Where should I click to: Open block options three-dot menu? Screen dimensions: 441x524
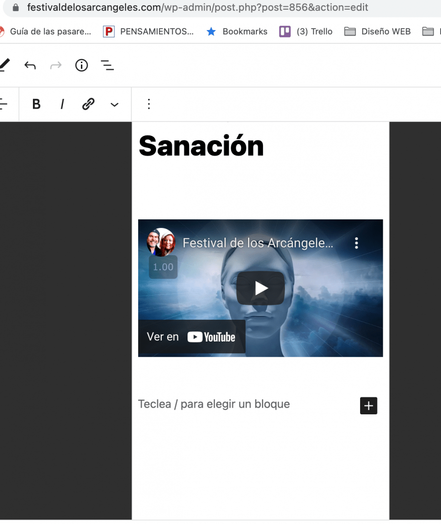[149, 104]
